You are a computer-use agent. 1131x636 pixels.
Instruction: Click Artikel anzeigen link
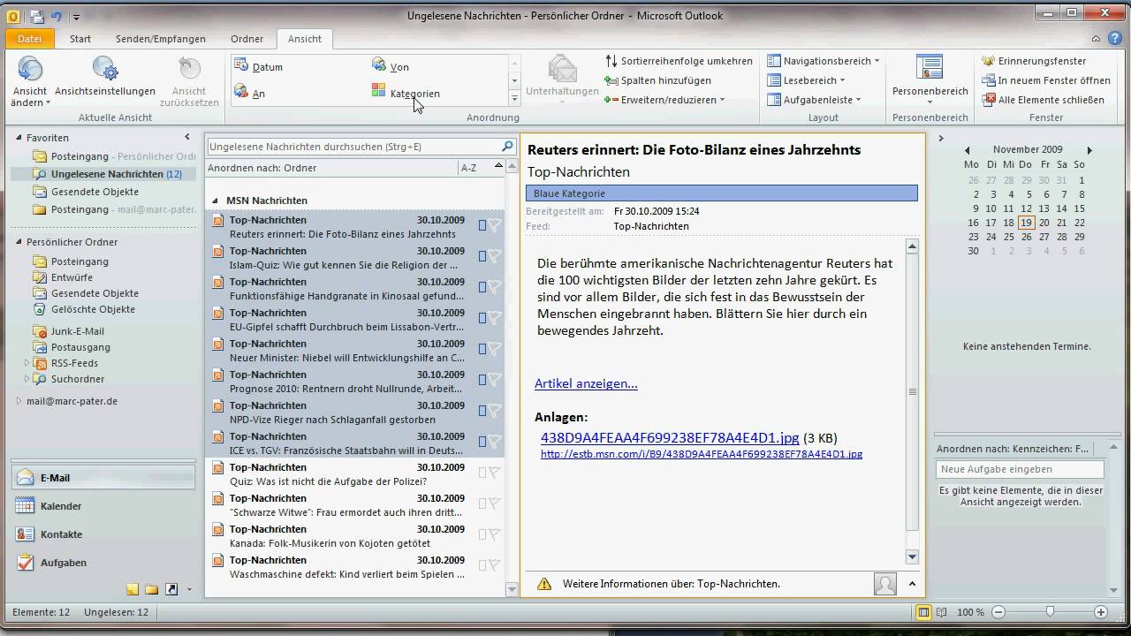(586, 383)
